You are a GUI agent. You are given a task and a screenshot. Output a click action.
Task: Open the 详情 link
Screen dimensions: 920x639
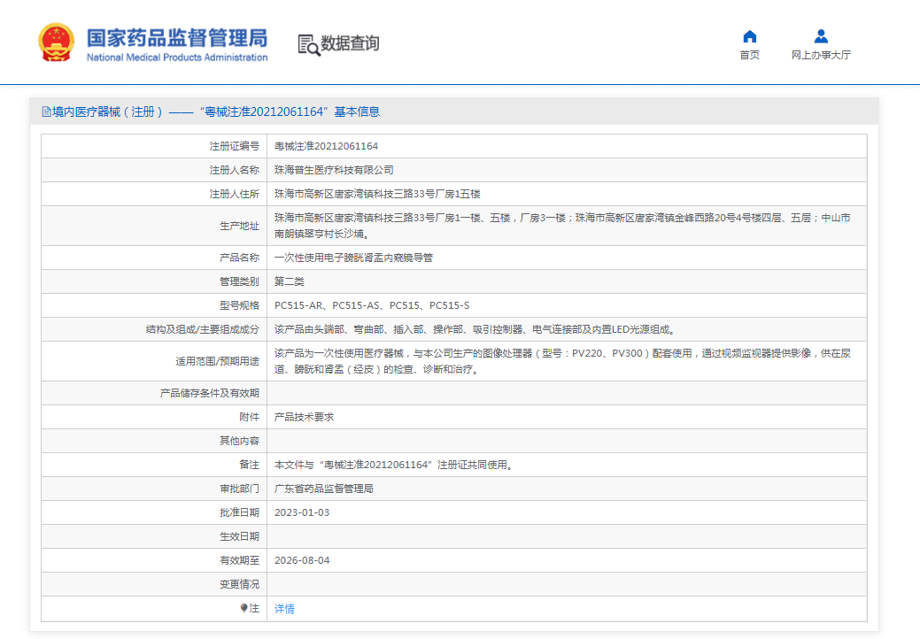coord(284,609)
